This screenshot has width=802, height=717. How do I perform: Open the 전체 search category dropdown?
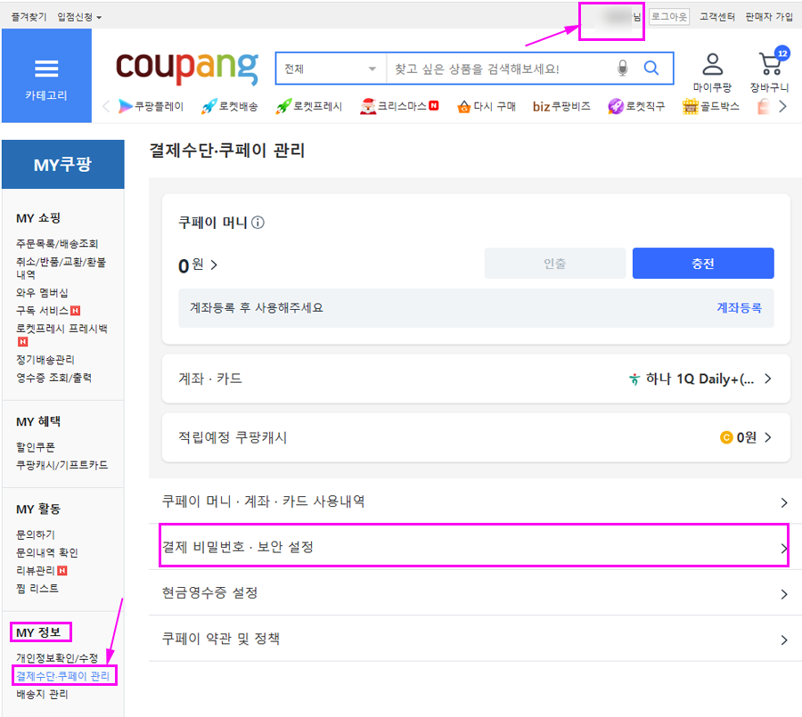[330, 69]
